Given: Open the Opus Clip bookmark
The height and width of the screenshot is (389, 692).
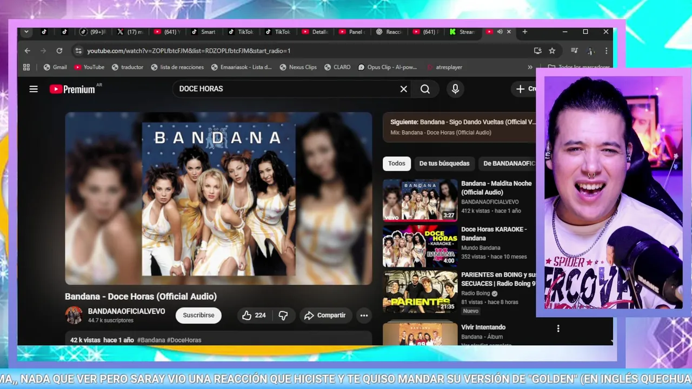Looking at the screenshot, I should coord(388,68).
